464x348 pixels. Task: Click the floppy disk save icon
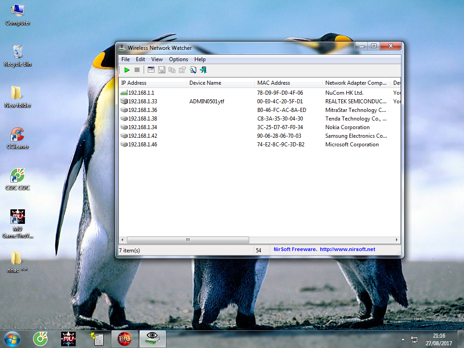pyautogui.click(x=162, y=70)
